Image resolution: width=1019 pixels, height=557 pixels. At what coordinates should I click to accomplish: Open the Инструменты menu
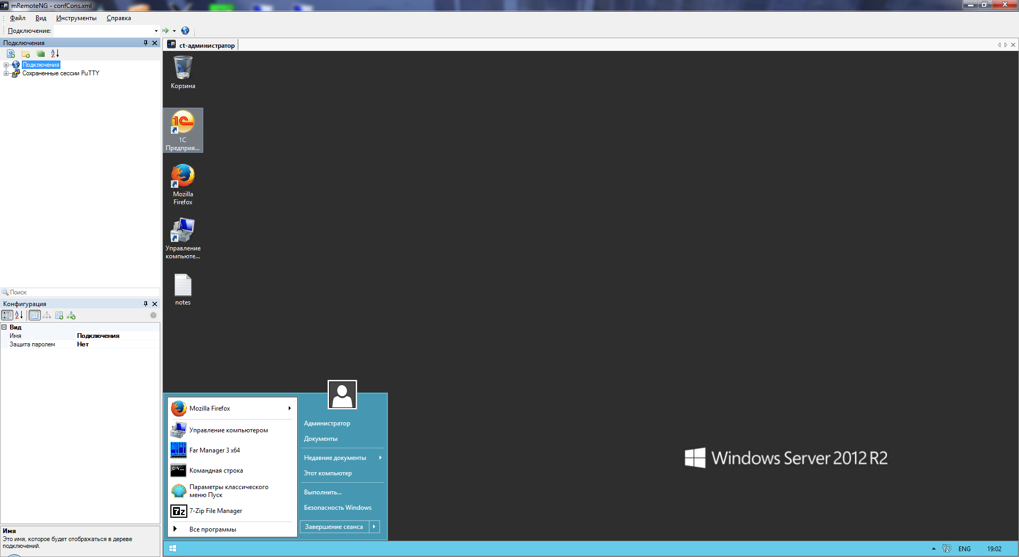click(76, 18)
